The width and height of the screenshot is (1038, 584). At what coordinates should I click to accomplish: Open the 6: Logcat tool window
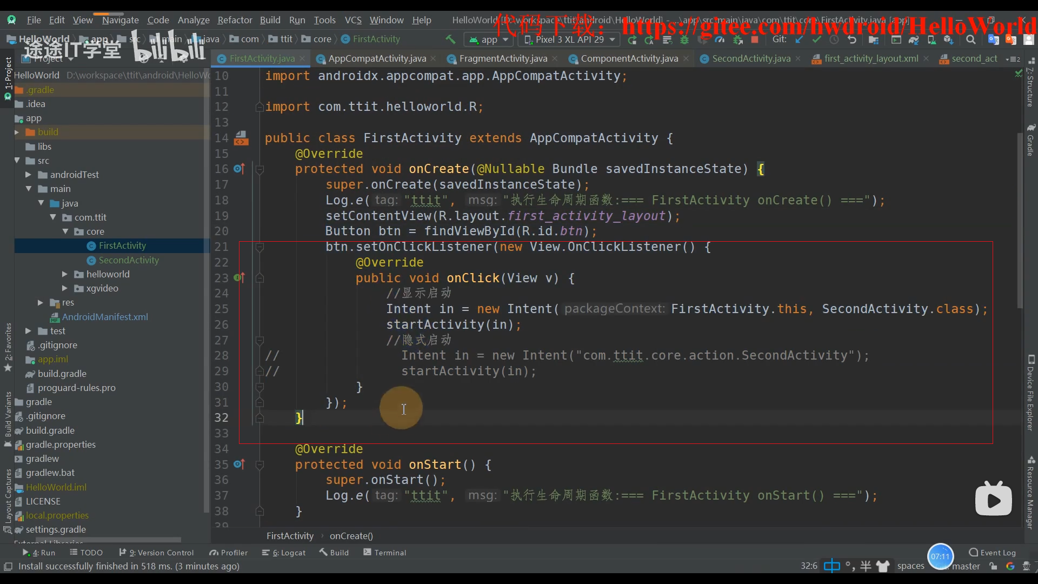click(x=284, y=553)
